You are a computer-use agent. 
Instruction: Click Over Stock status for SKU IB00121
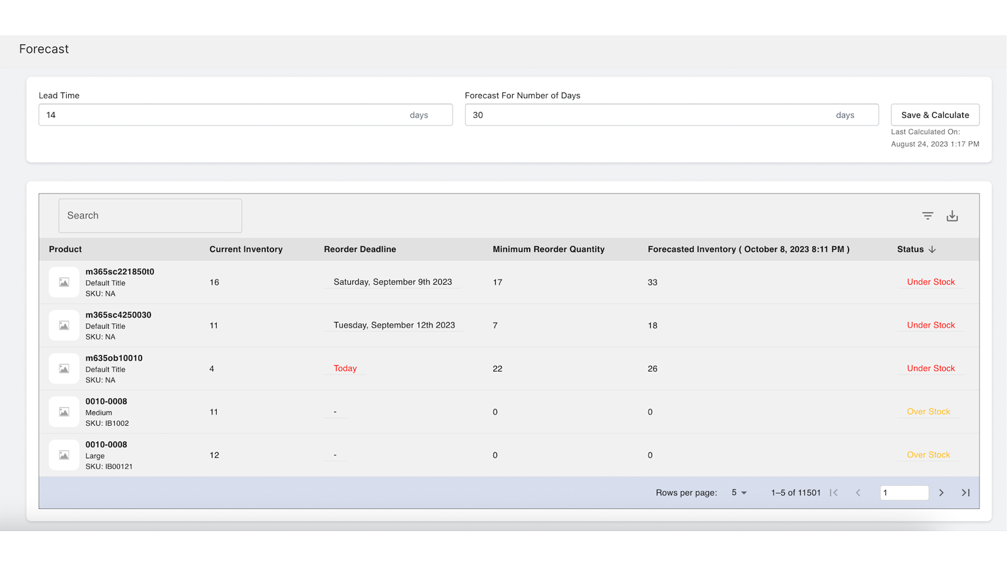(x=928, y=454)
